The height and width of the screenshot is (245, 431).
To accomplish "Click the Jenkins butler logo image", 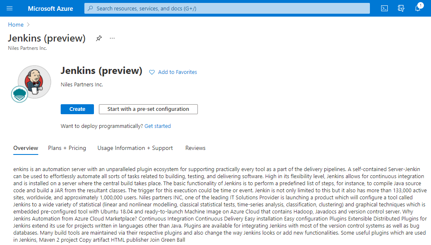I will (35, 81).
